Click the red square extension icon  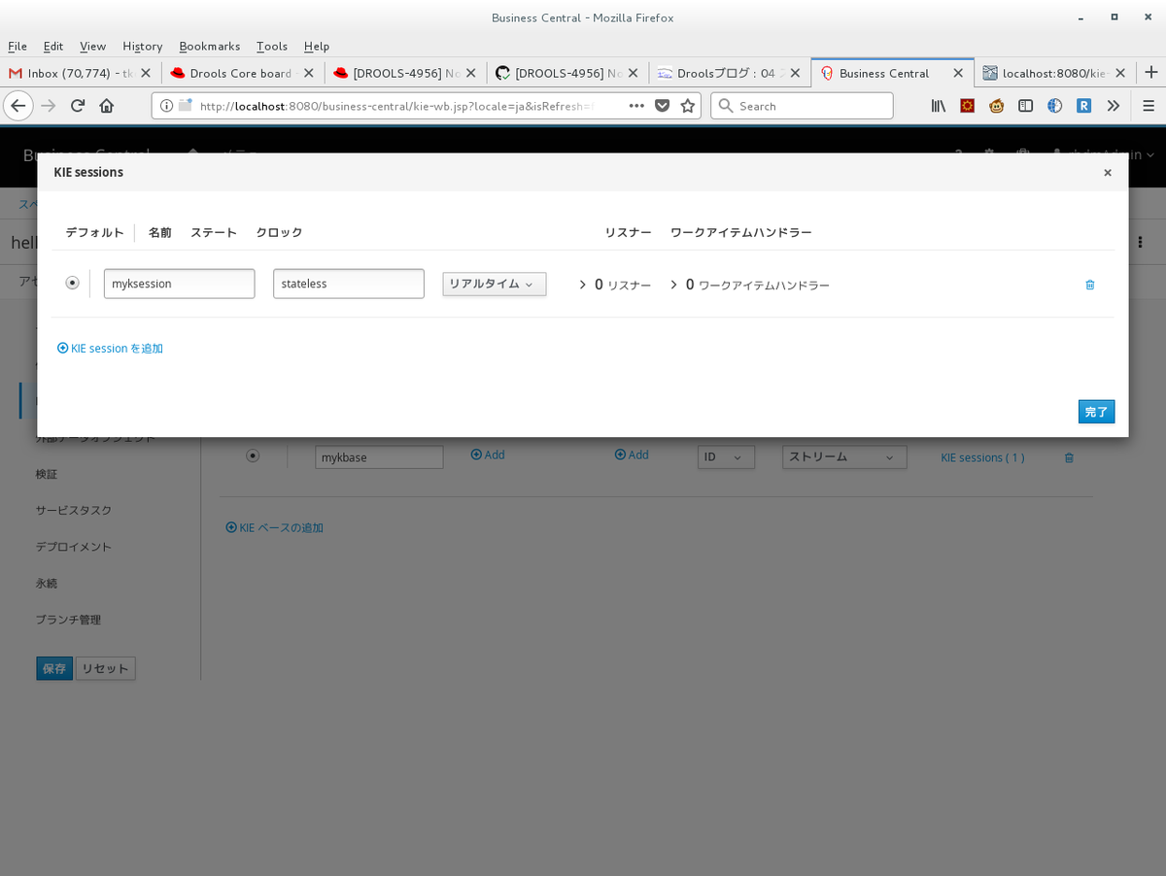point(967,106)
